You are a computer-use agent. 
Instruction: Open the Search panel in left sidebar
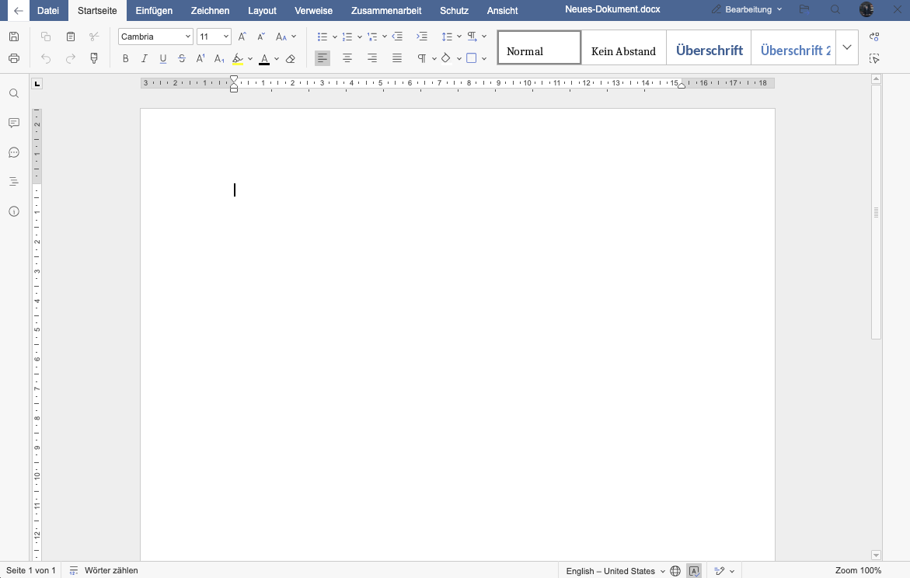tap(14, 93)
